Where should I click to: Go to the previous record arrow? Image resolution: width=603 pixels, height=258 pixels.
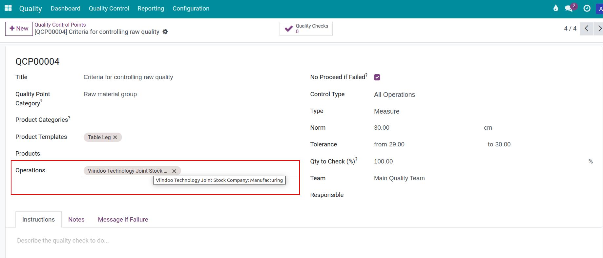coord(587,29)
